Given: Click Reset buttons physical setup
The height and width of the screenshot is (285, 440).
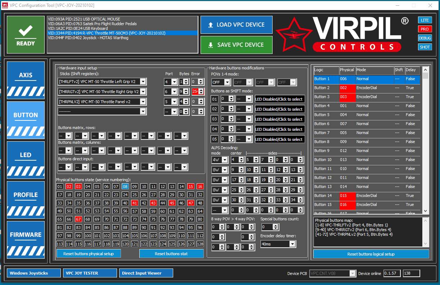Looking at the screenshot, I should pyautogui.click(x=89, y=254).
